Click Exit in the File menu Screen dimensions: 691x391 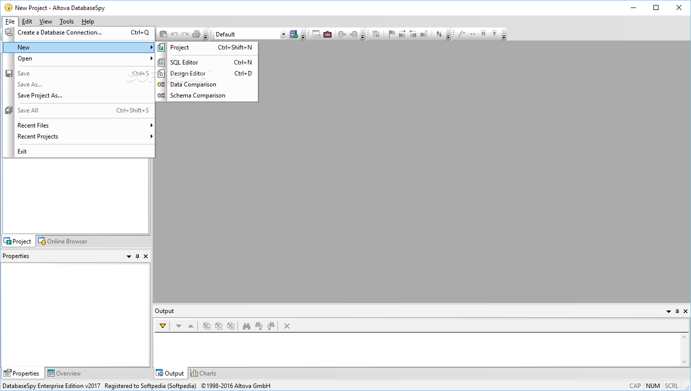pyautogui.click(x=79, y=151)
